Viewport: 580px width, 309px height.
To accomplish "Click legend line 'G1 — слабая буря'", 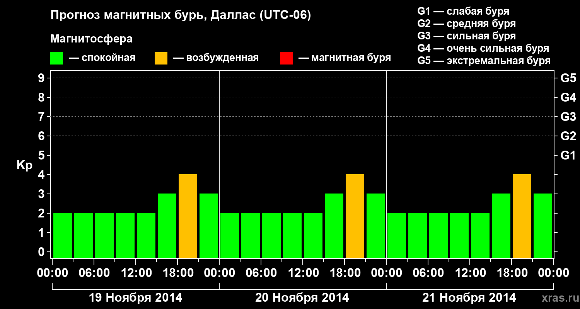I will click(463, 11).
